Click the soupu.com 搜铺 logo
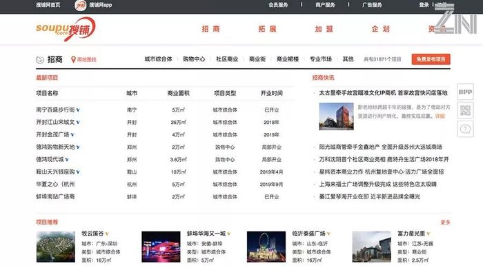The height and width of the screenshot is (268, 483). point(66,29)
